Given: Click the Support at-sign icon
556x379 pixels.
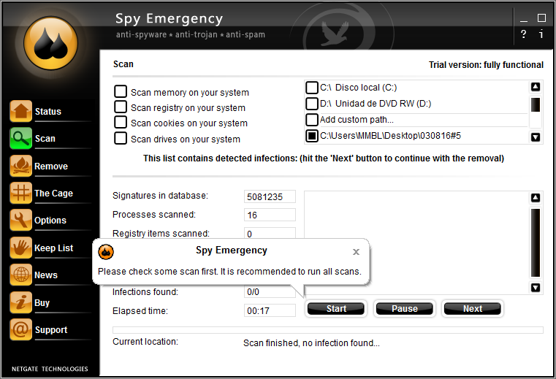Looking at the screenshot, I should tap(21, 330).
